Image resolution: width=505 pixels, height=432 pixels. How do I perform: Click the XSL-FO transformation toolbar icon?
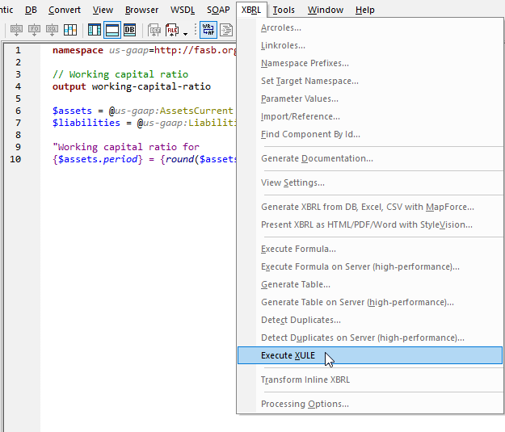(x=34, y=31)
